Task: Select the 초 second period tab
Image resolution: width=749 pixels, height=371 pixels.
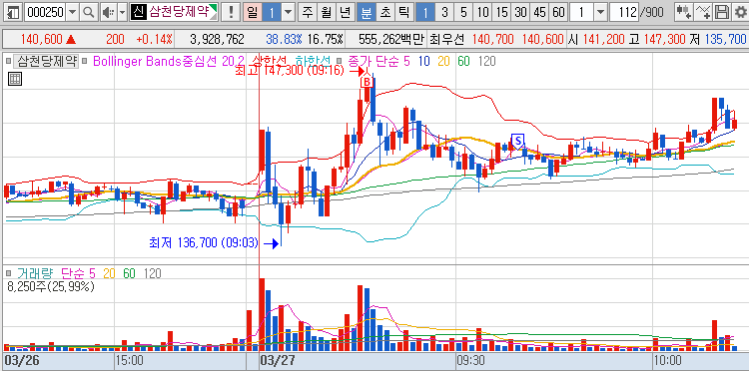Action: pos(385,12)
